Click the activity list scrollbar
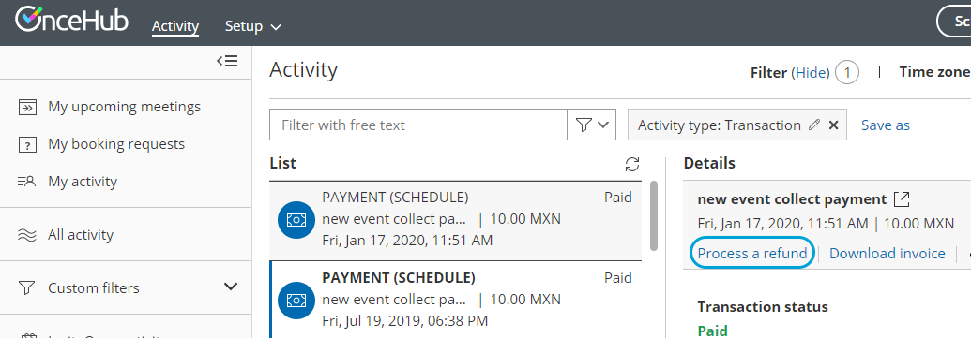The width and height of the screenshot is (971, 338). 654,216
